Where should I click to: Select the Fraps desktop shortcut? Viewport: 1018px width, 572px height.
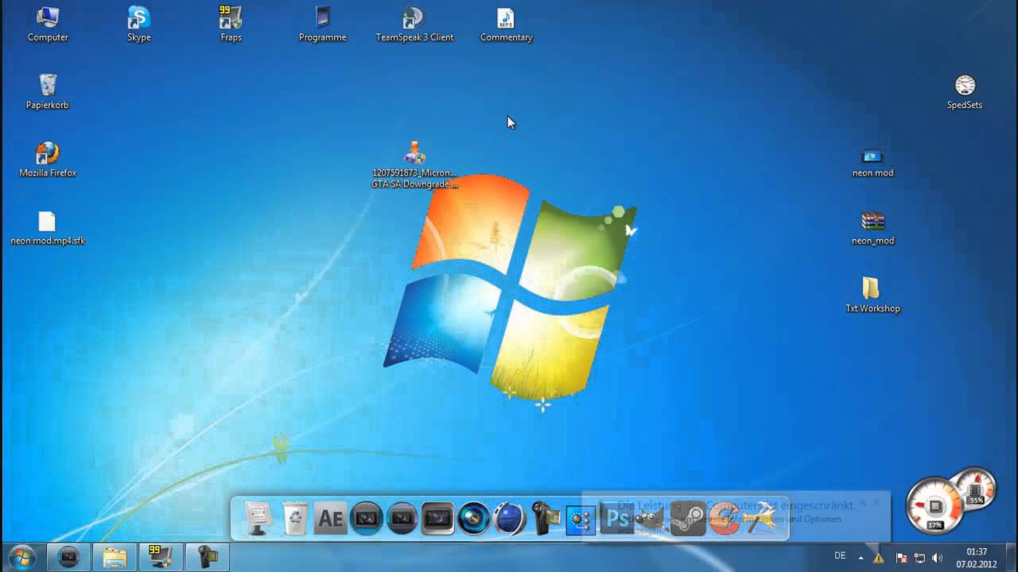(231, 24)
